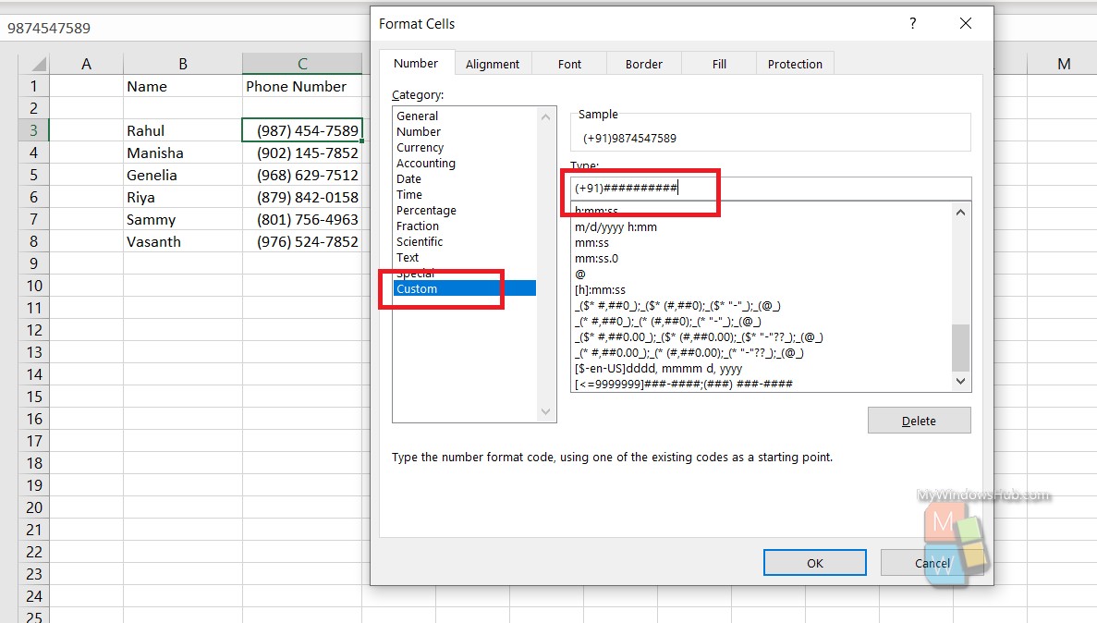1097x623 pixels.
Task: Confirm formatting with the OK button
Action: (814, 562)
